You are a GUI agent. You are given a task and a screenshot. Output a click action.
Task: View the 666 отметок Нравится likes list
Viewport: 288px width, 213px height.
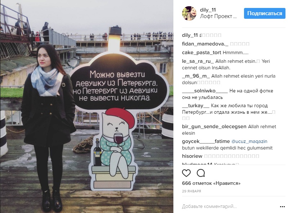(x=211, y=183)
